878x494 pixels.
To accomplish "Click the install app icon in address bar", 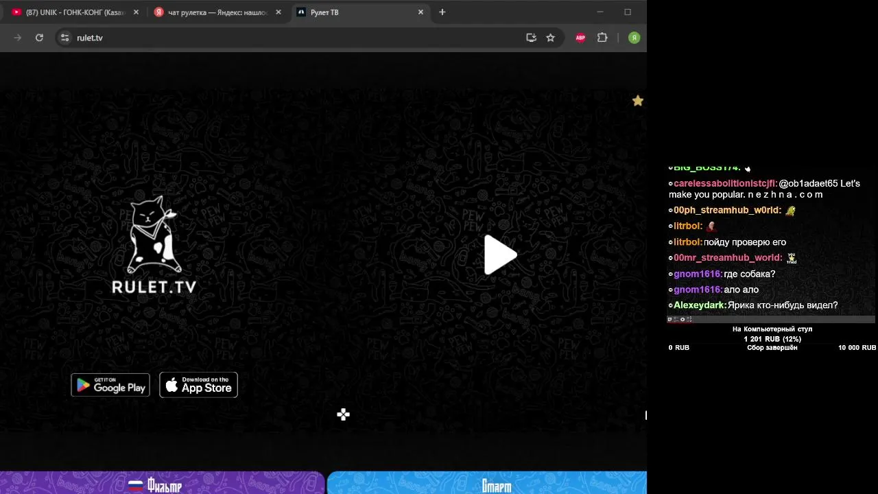I will point(531,38).
